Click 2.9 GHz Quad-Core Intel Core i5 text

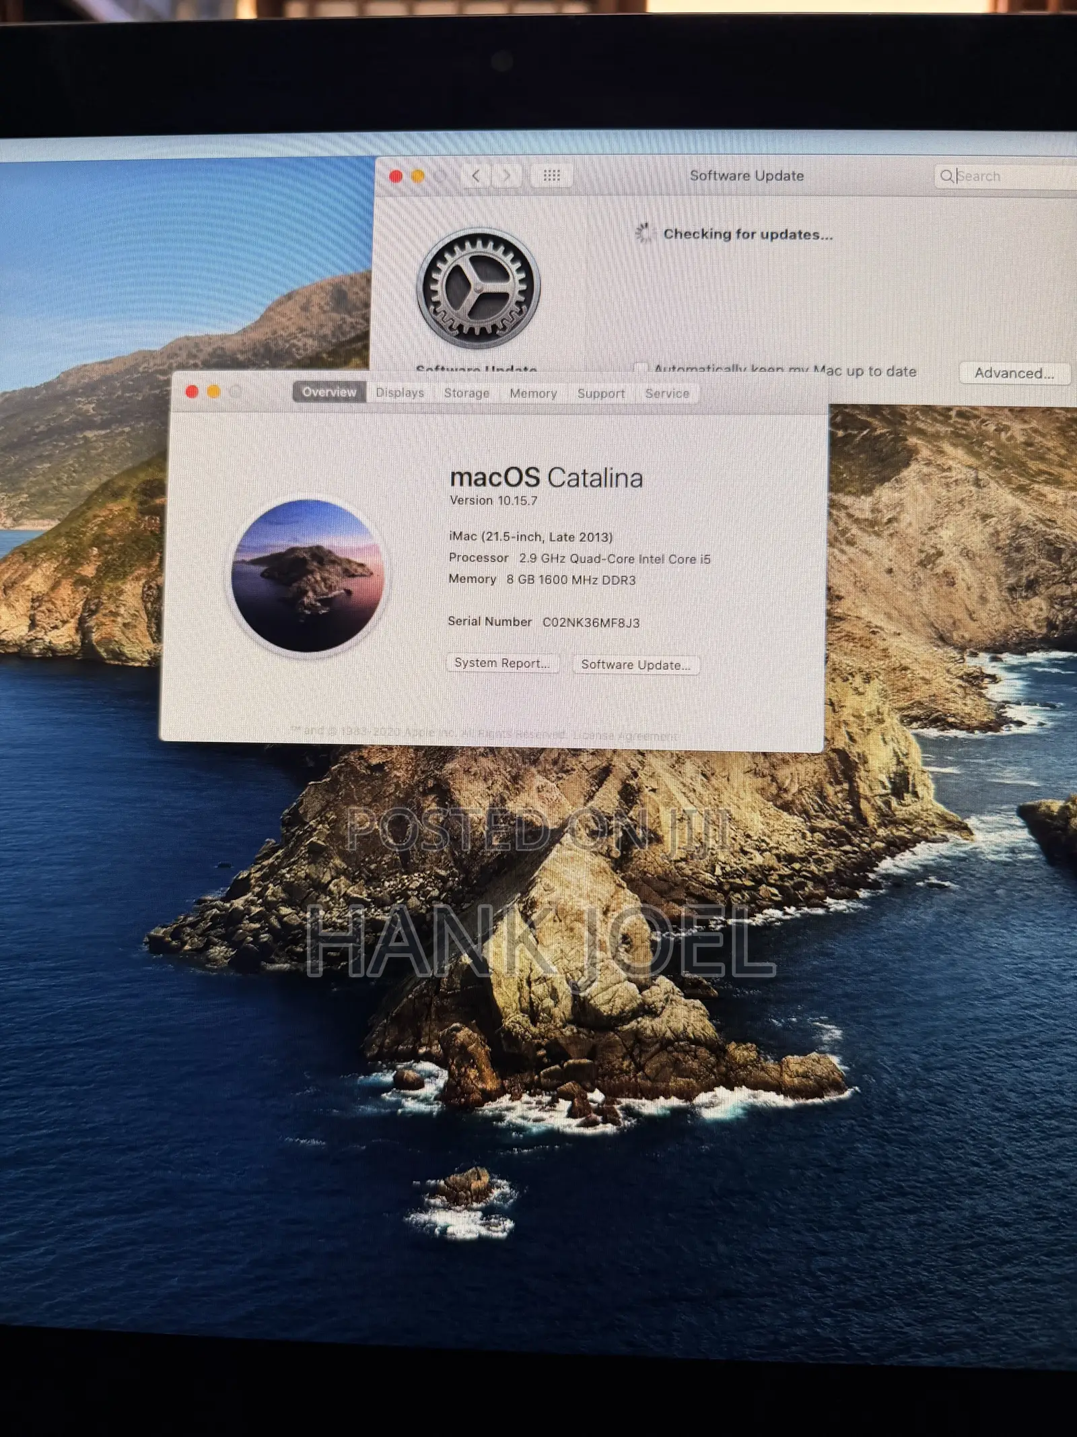(615, 559)
